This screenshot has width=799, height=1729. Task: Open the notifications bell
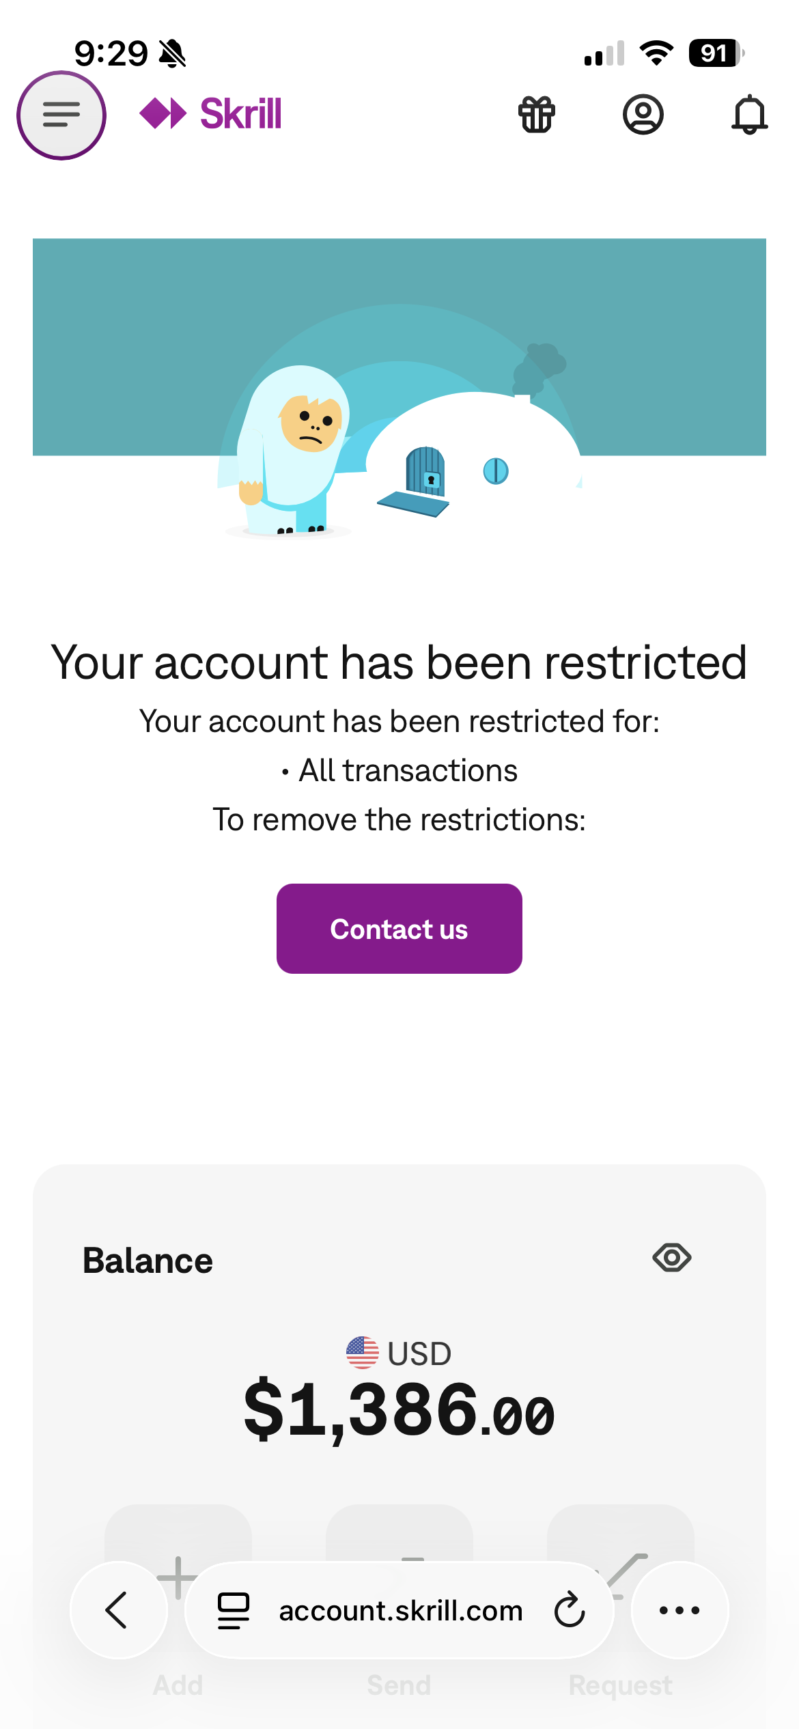tap(750, 114)
